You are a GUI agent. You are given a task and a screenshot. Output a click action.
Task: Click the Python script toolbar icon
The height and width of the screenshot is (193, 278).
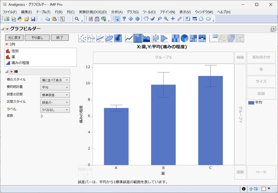tap(20, 19)
